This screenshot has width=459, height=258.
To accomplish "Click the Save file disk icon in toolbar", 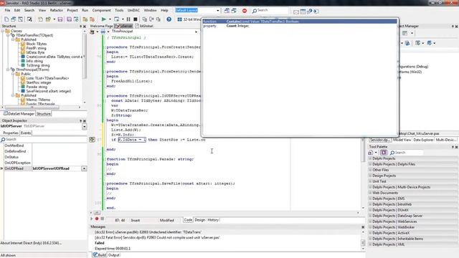I will coord(60,19).
